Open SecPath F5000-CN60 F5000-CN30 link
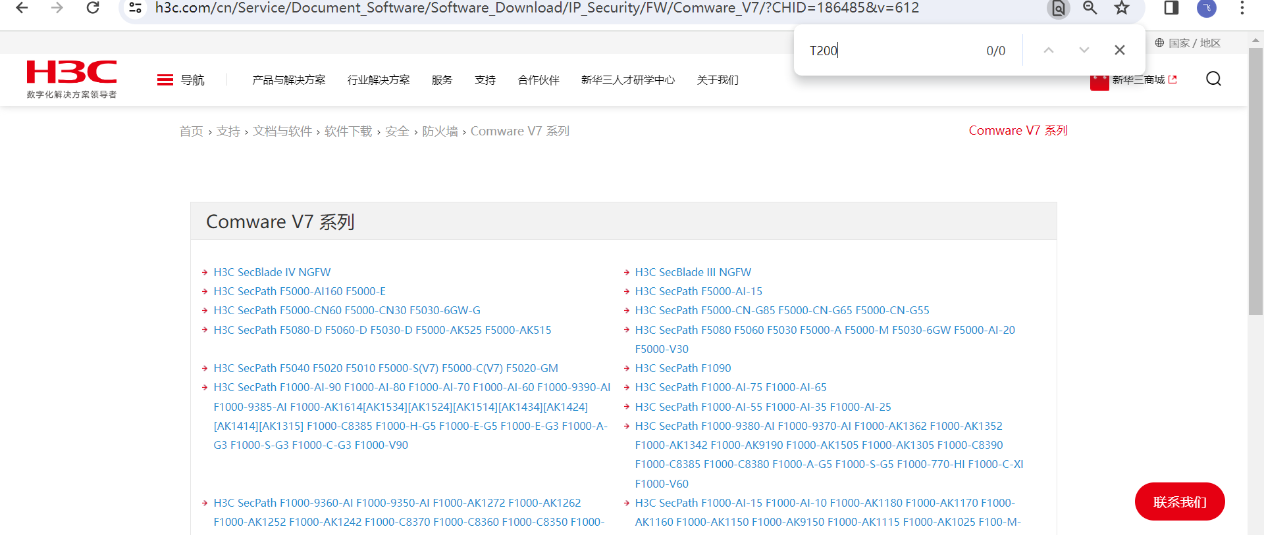This screenshot has width=1264, height=535. pyautogui.click(x=347, y=310)
